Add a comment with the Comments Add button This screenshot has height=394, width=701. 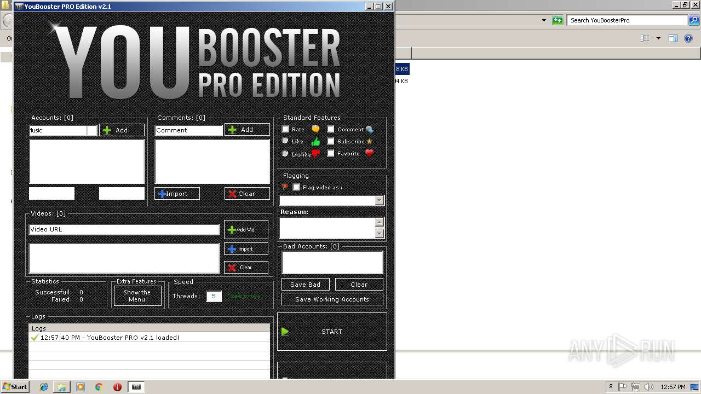[x=247, y=130]
